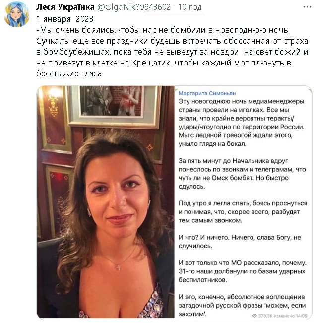Open profile via display name Леся Українка

coord(65,7)
